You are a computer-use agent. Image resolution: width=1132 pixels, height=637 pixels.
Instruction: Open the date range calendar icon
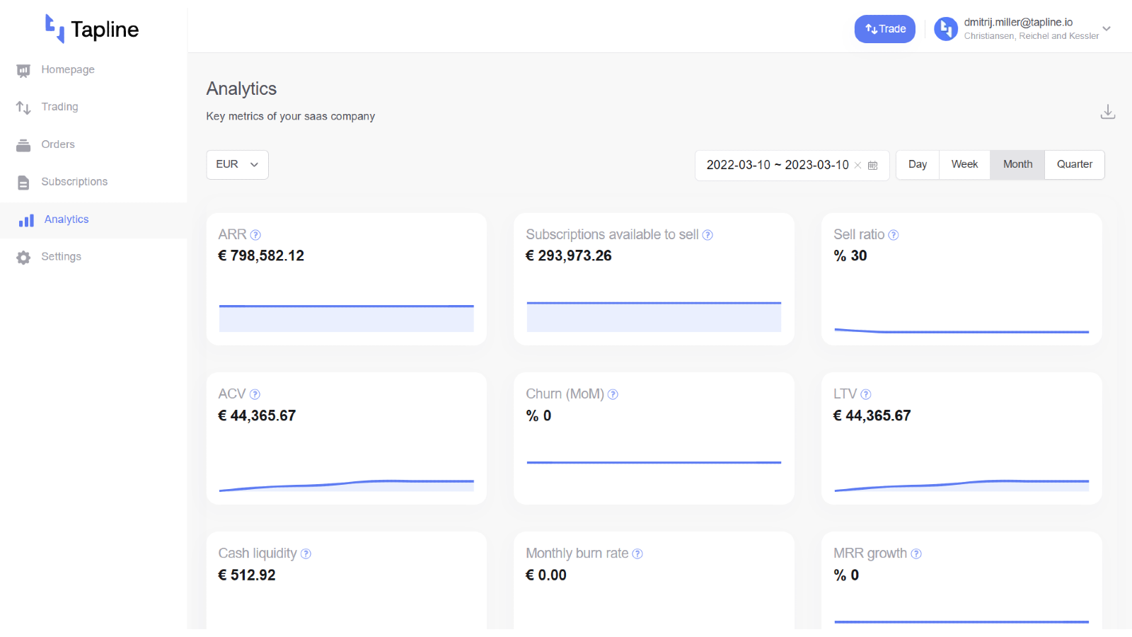(x=872, y=165)
